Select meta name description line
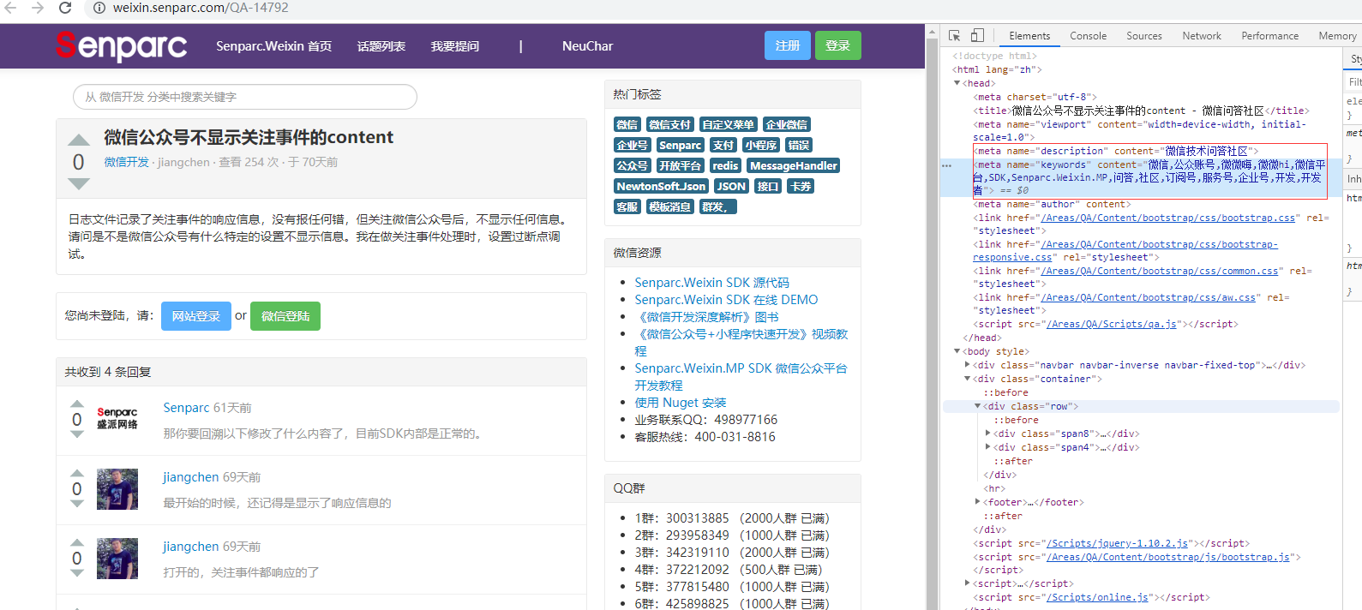The height and width of the screenshot is (610, 1362). tap(1115, 151)
